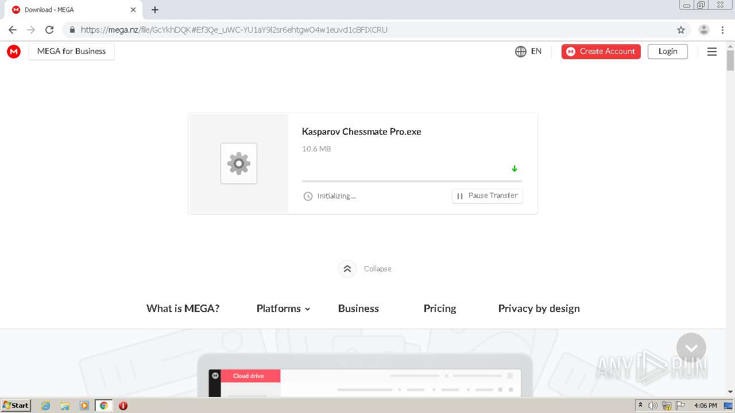This screenshot has height=413, width=735.
Task: Click the taskbar clock 4:06 PM
Action: pos(706,406)
